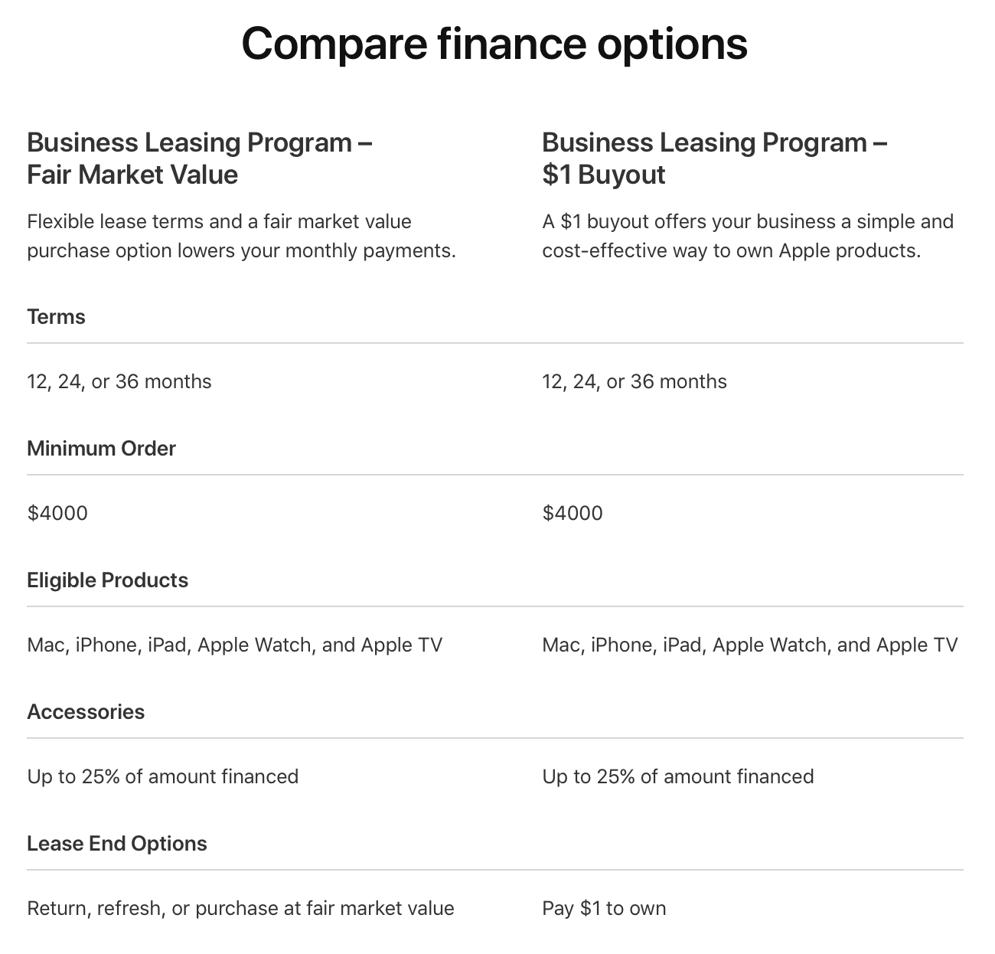The width and height of the screenshot is (995, 954).
Task: Click the $1 Buyout $4000 minimum
Action: (x=573, y=513)
